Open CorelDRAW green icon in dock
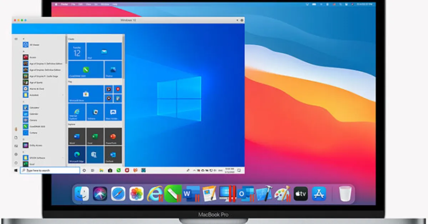The width and height of the screenshot is (428, 224). coord(173,194)
